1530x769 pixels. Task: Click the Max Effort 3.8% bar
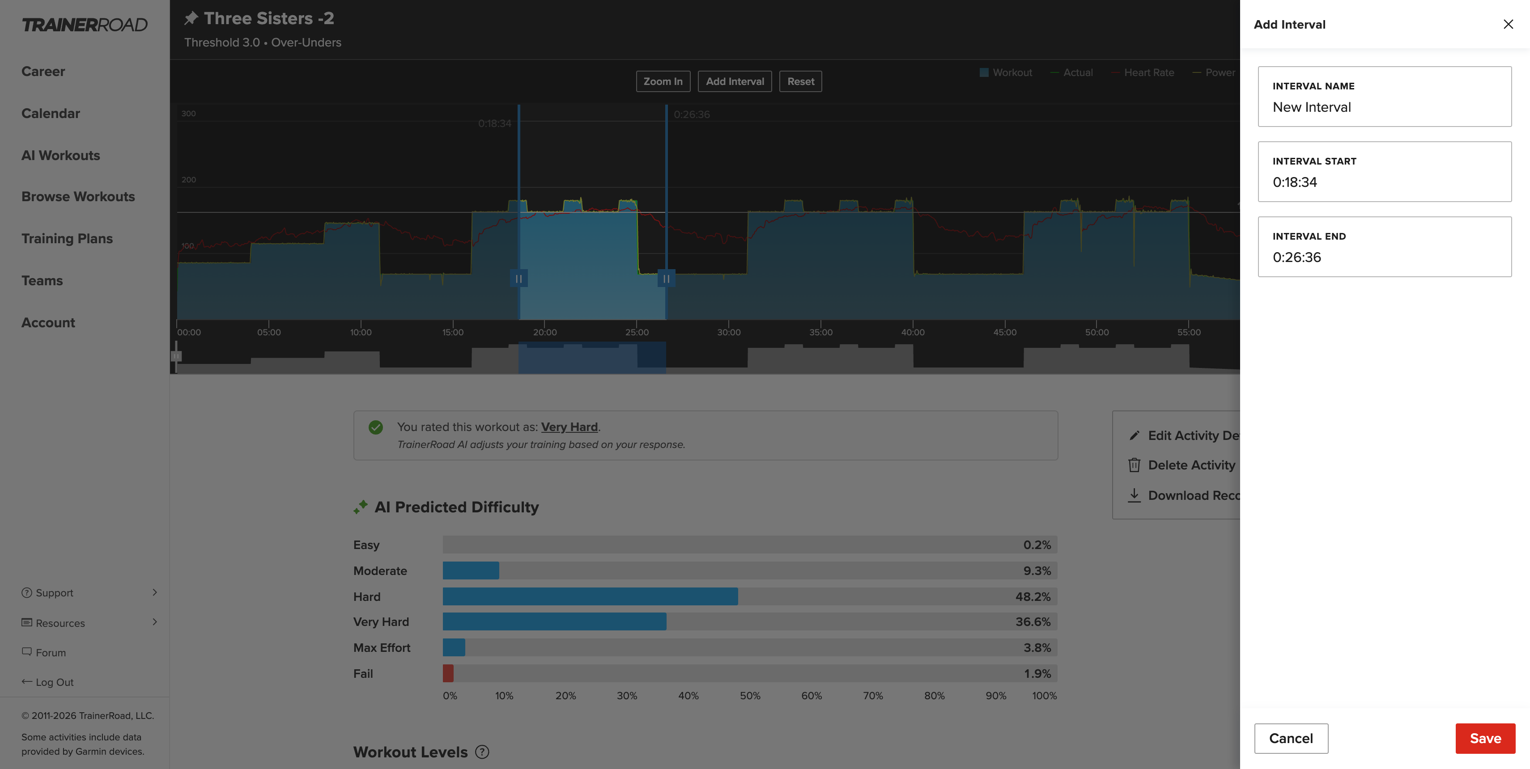(x=455, y=647)
